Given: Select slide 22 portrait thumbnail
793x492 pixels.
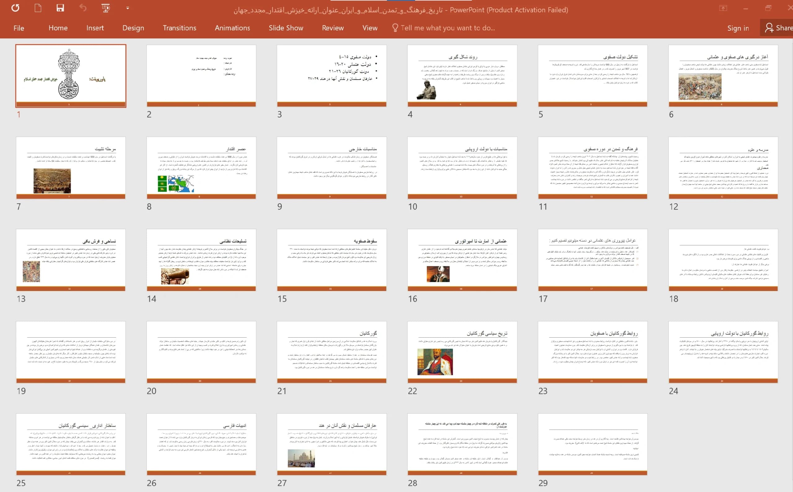Looking at the screenshot, I should pyautogui.click(x=462, y=352).
